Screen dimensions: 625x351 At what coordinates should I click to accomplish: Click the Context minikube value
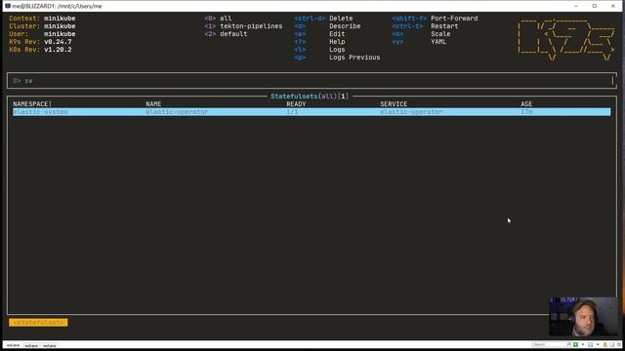[60, 19]
